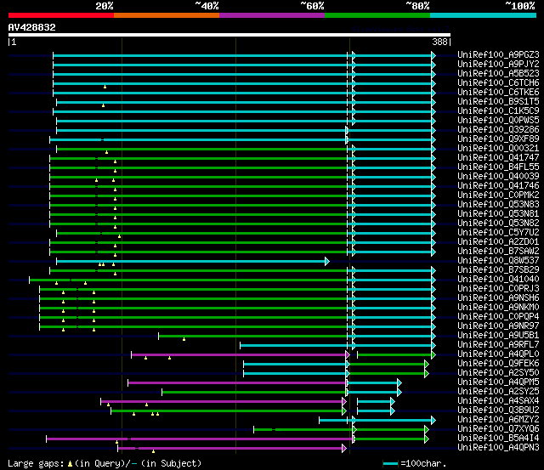Pick the UniRef100_C0PQP4 row label
The width and height of the screenshot is (544, 470).
(x=498, y=317)
